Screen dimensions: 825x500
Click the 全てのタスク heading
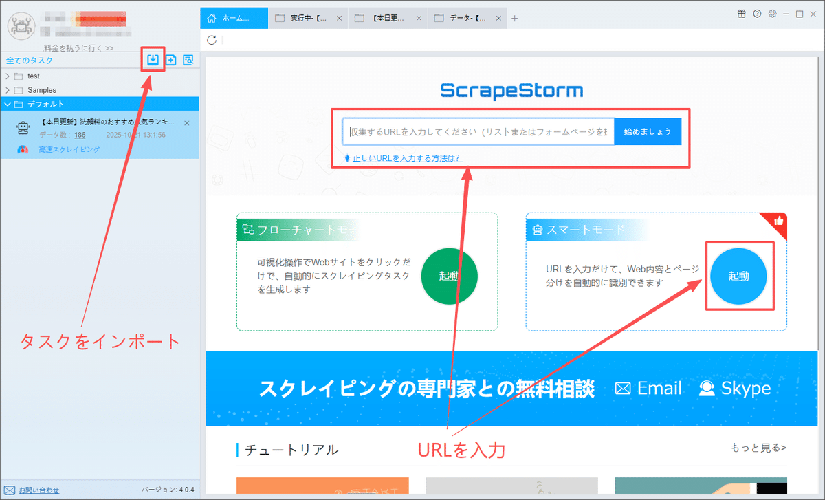[30, 61]
